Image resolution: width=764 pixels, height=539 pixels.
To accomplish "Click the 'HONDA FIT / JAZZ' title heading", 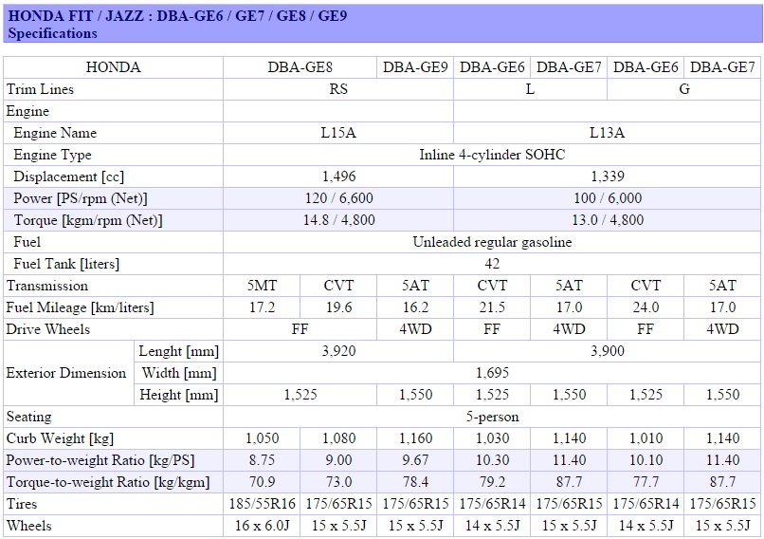I will pyautogui.click(x=177, y=15).
